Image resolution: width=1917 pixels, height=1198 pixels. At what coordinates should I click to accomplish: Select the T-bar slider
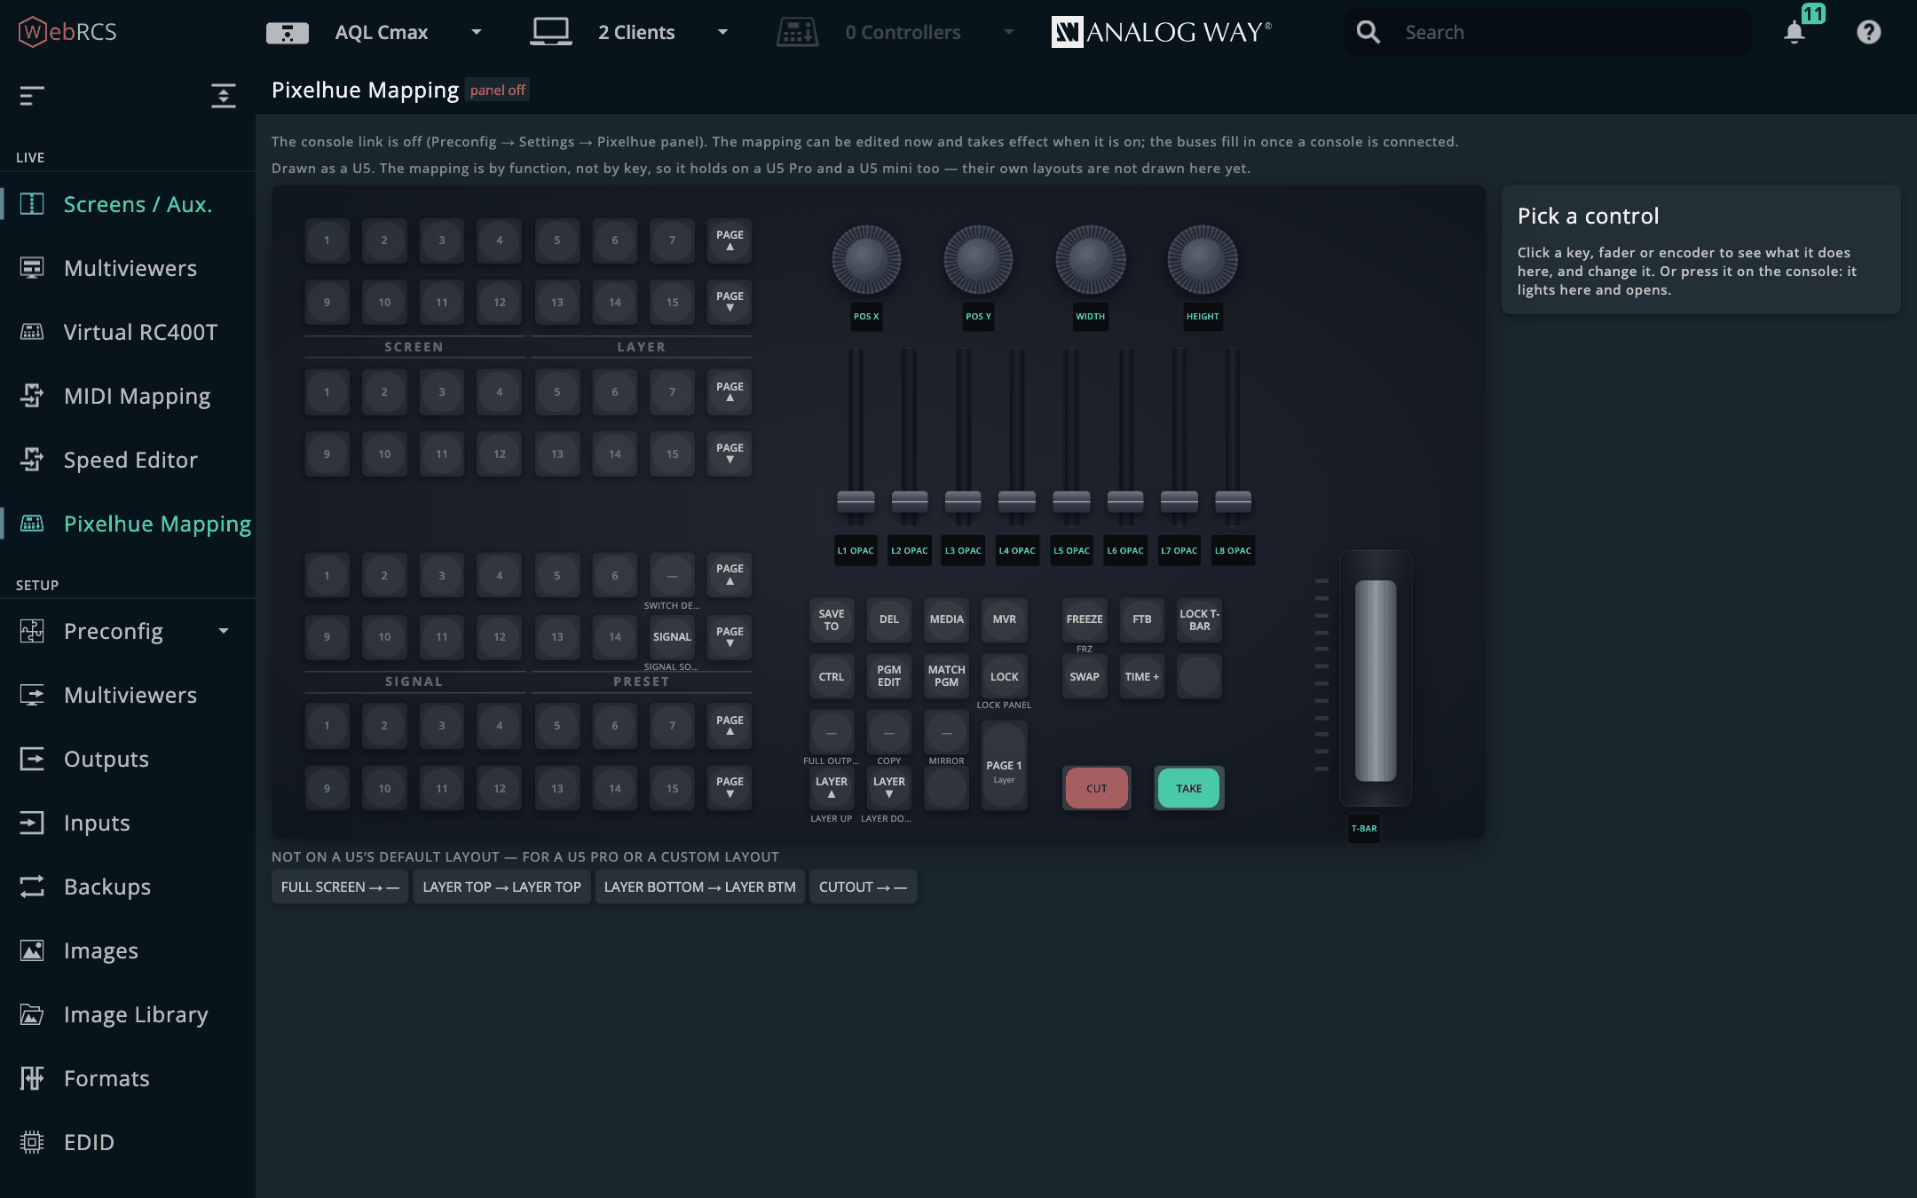tap(1376, 680)
